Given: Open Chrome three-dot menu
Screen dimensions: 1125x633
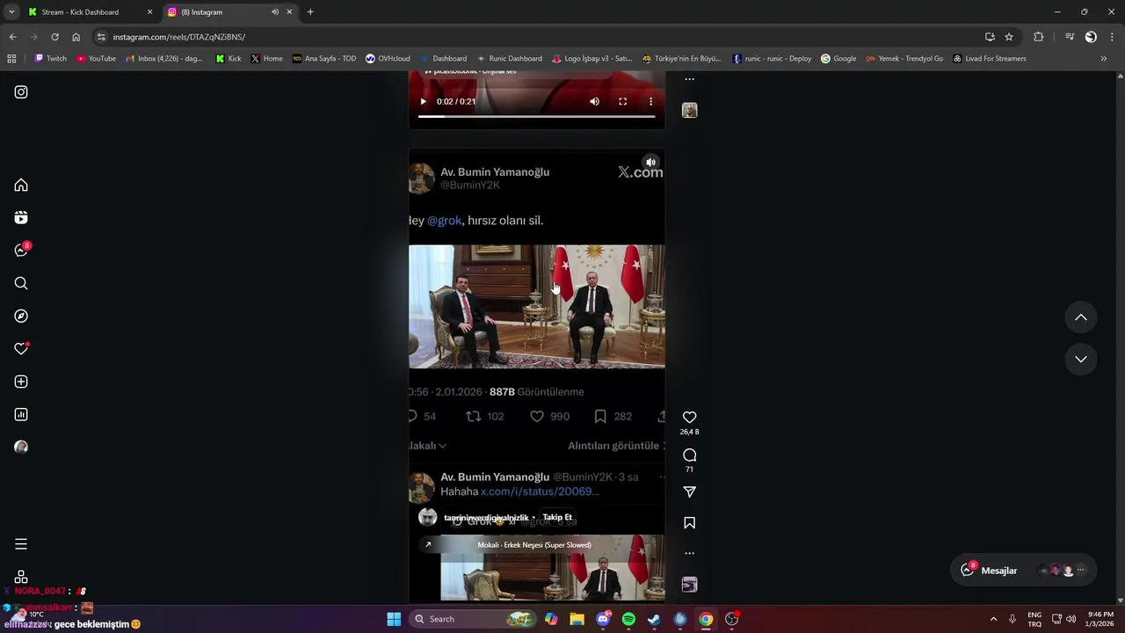Looking at the screenshot, I should click(x=1112, y=37).
